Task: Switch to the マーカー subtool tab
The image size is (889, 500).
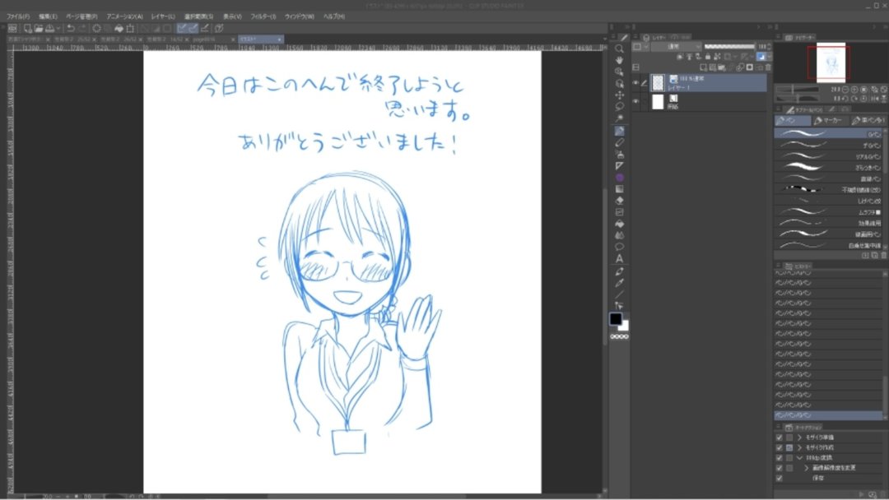Action: click(829, 121)
